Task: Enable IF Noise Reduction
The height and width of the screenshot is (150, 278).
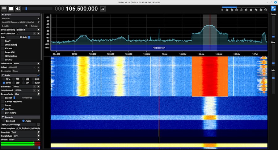Action: pyautogui.click(x=3, y=102)
